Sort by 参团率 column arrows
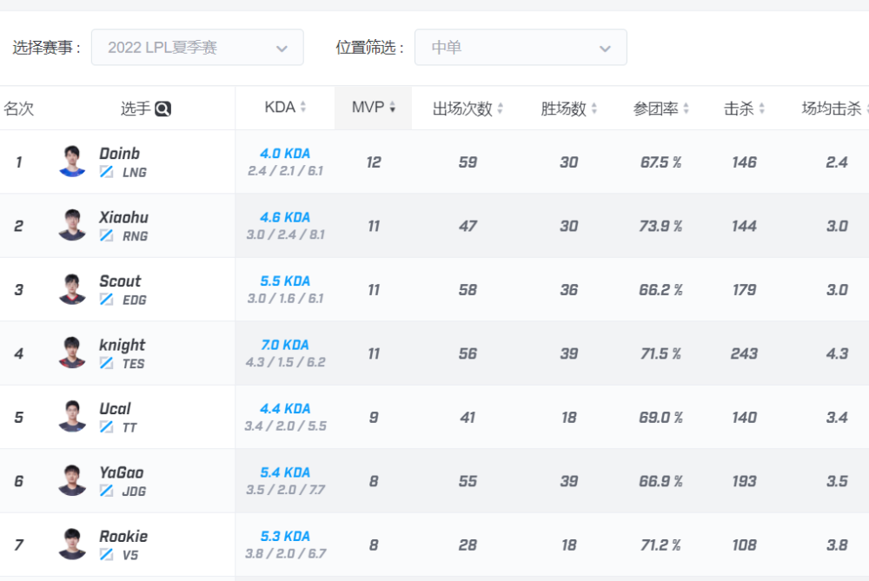Screen dimensions: 869x581 coord(687,109)
